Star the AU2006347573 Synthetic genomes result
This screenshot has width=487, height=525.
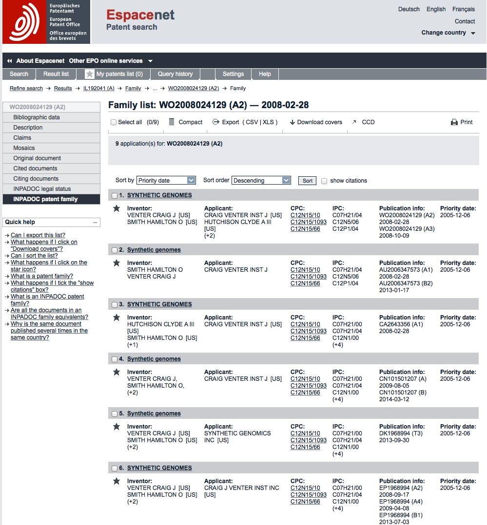coord(117,263)
